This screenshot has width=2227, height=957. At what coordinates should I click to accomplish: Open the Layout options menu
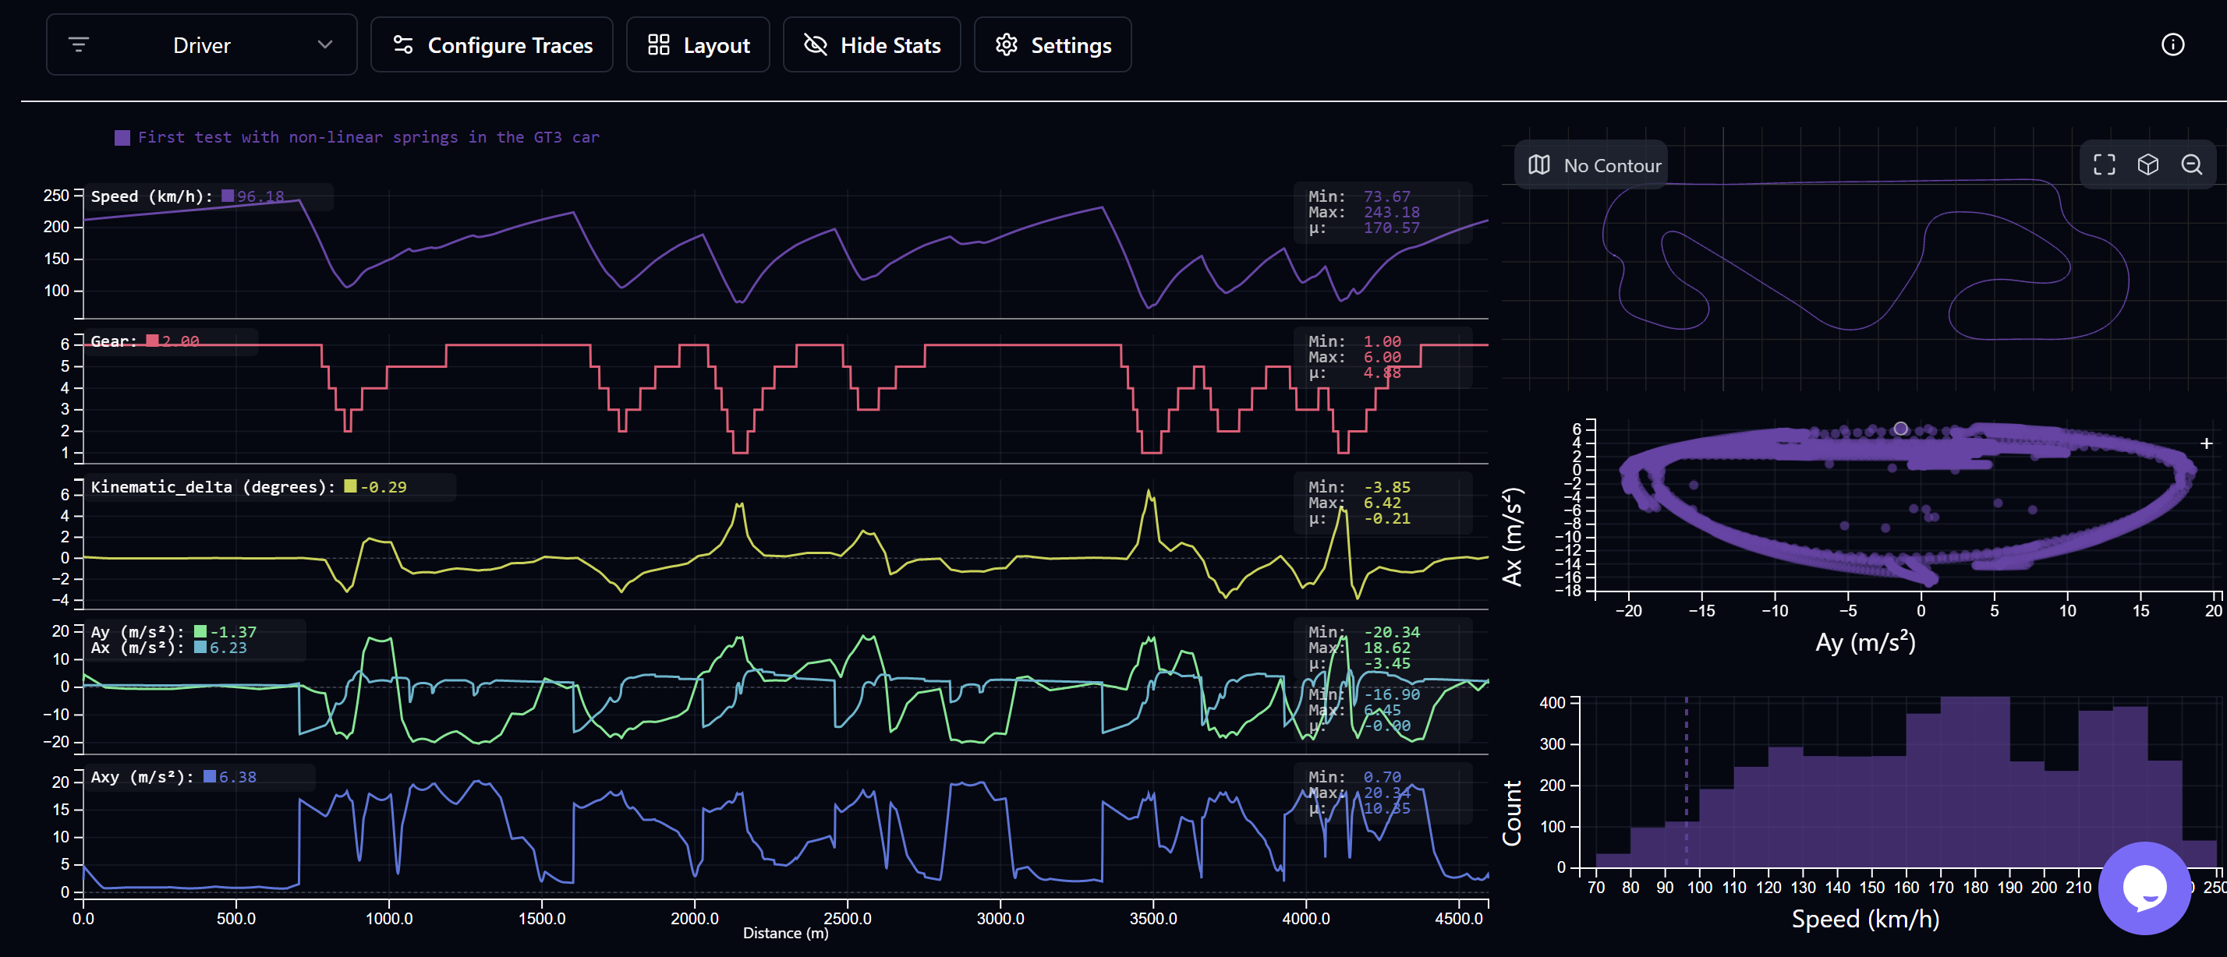click(698, 45)
